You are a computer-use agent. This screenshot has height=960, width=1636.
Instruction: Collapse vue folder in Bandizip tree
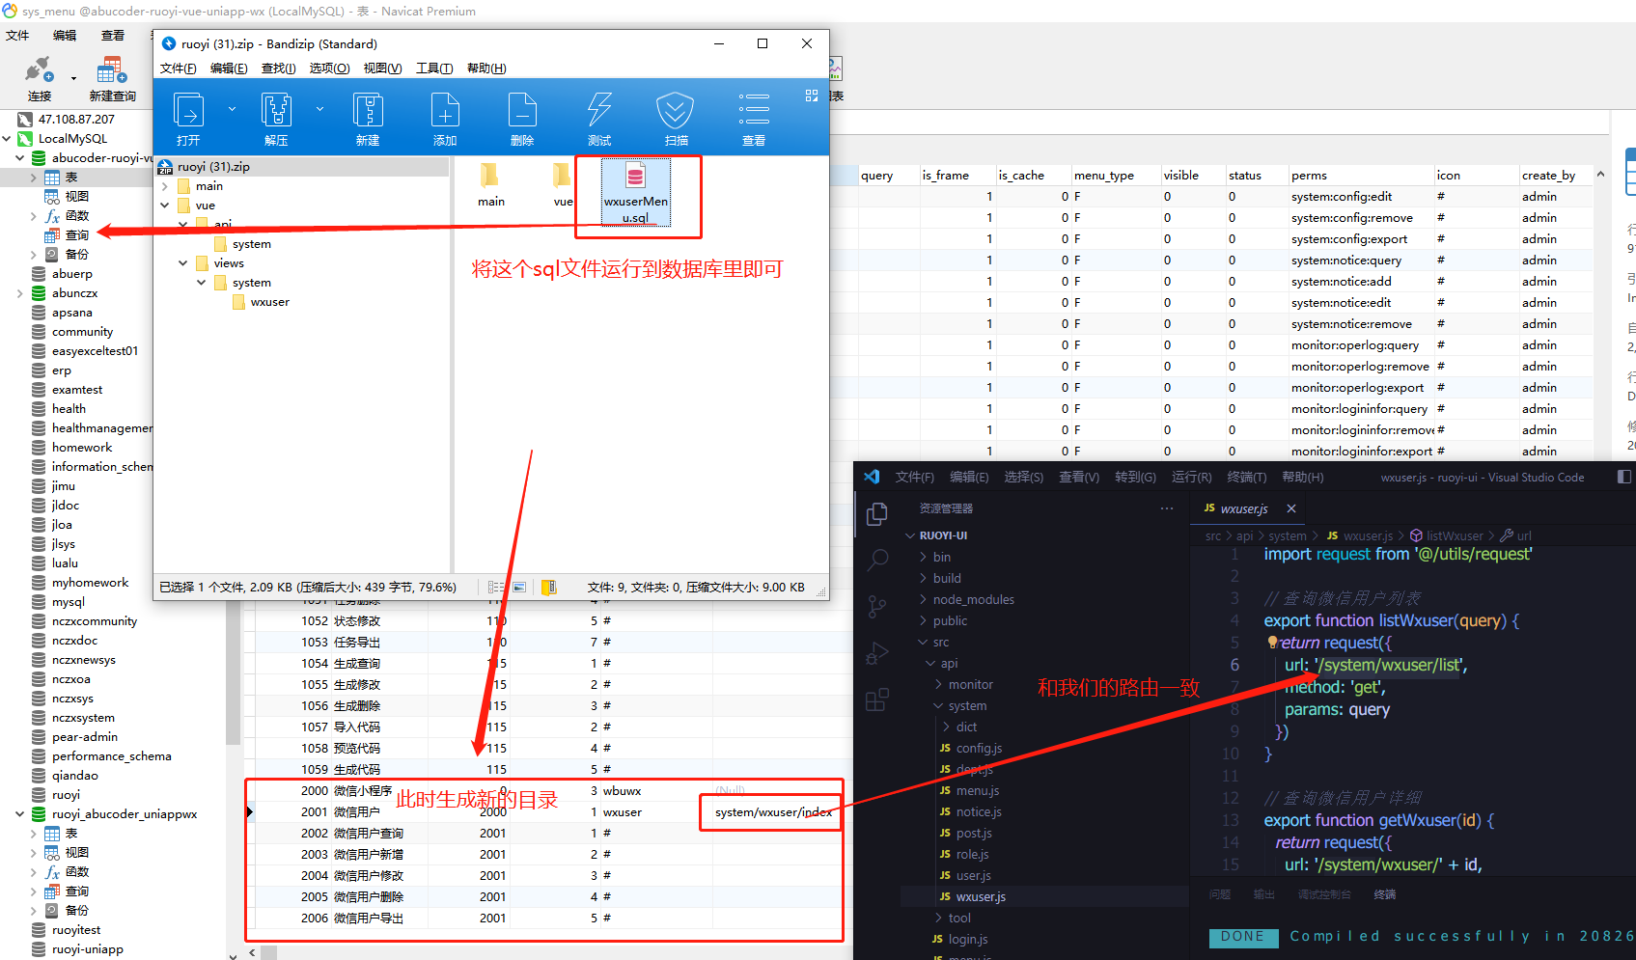pos(165,206)
